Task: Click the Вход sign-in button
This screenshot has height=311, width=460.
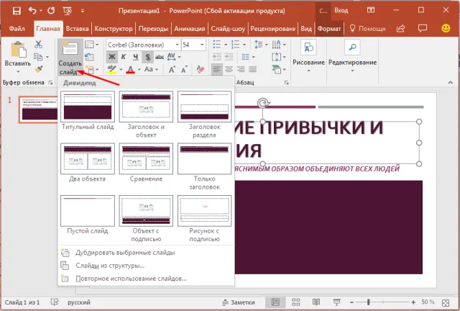Action: (x=341, y=11)
